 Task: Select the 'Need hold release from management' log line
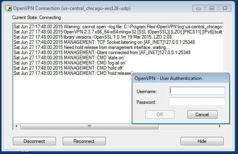pos(91,47)
